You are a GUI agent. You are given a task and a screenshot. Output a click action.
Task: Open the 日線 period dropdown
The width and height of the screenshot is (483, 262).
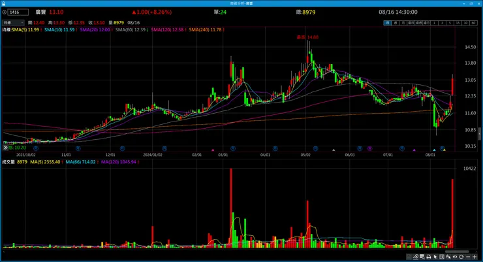tap(13, 22)
